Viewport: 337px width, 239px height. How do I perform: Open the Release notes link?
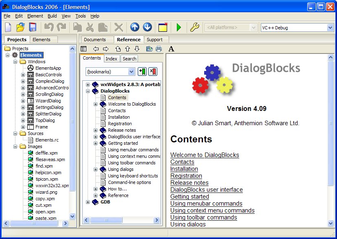pos(189,183)
